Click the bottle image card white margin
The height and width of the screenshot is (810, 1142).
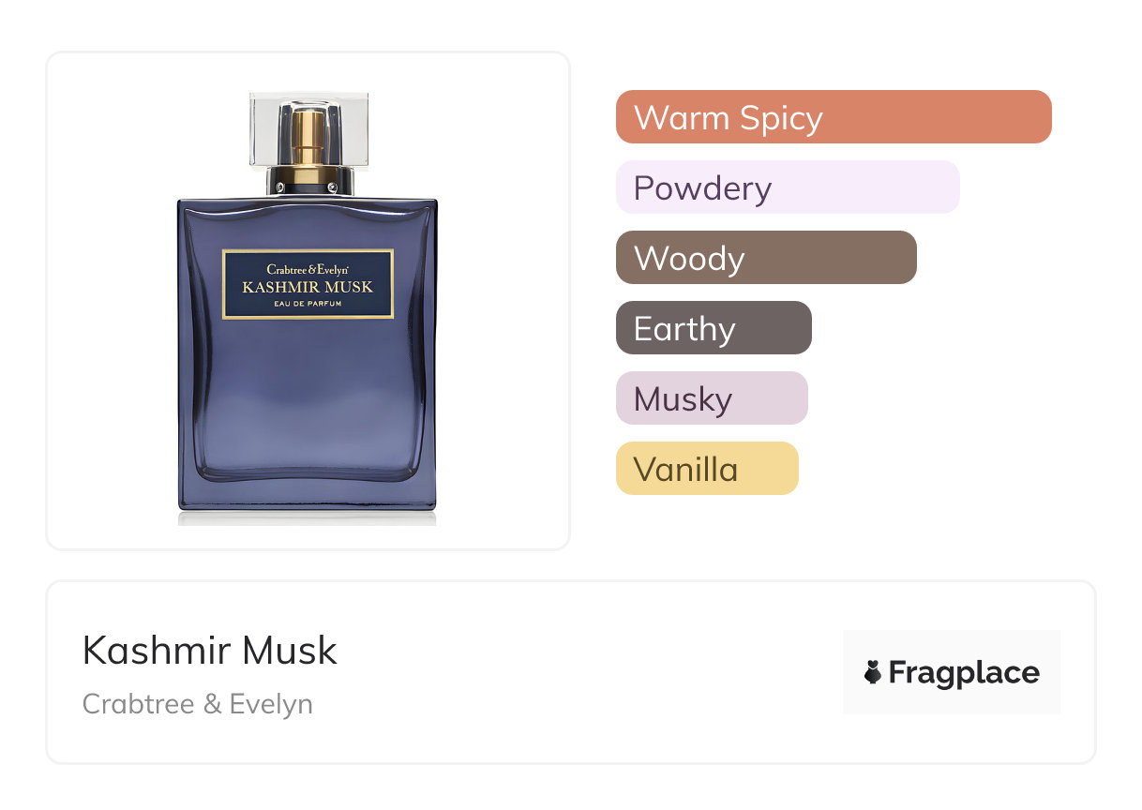point(103,300)
